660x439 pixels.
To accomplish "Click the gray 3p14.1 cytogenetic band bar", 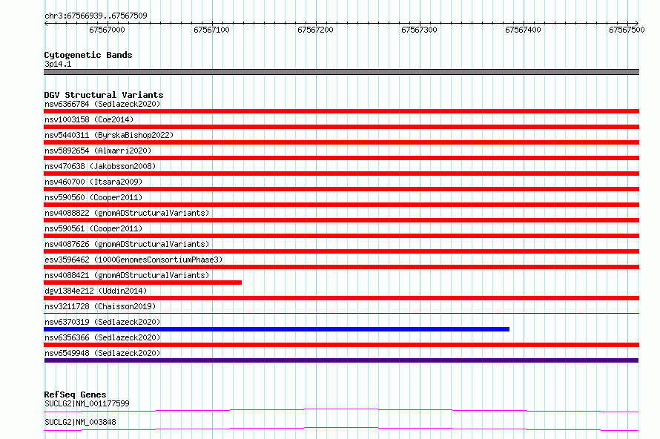I will point(341,72).
